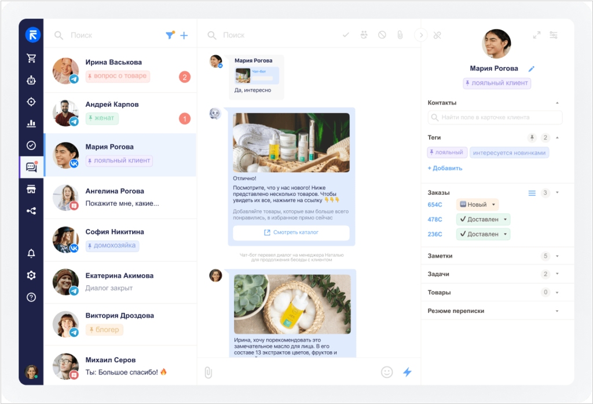593x404 pixels.
Task: Expand the Резюме переписки section
Action: point(557,311)
